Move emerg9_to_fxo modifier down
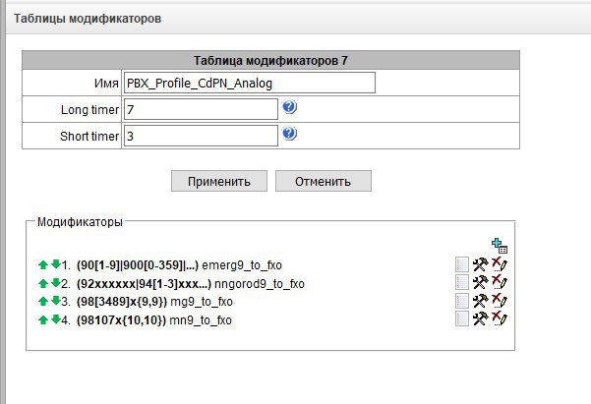The height and width of the screenshot is (404, 591). [x=56, y=263]
